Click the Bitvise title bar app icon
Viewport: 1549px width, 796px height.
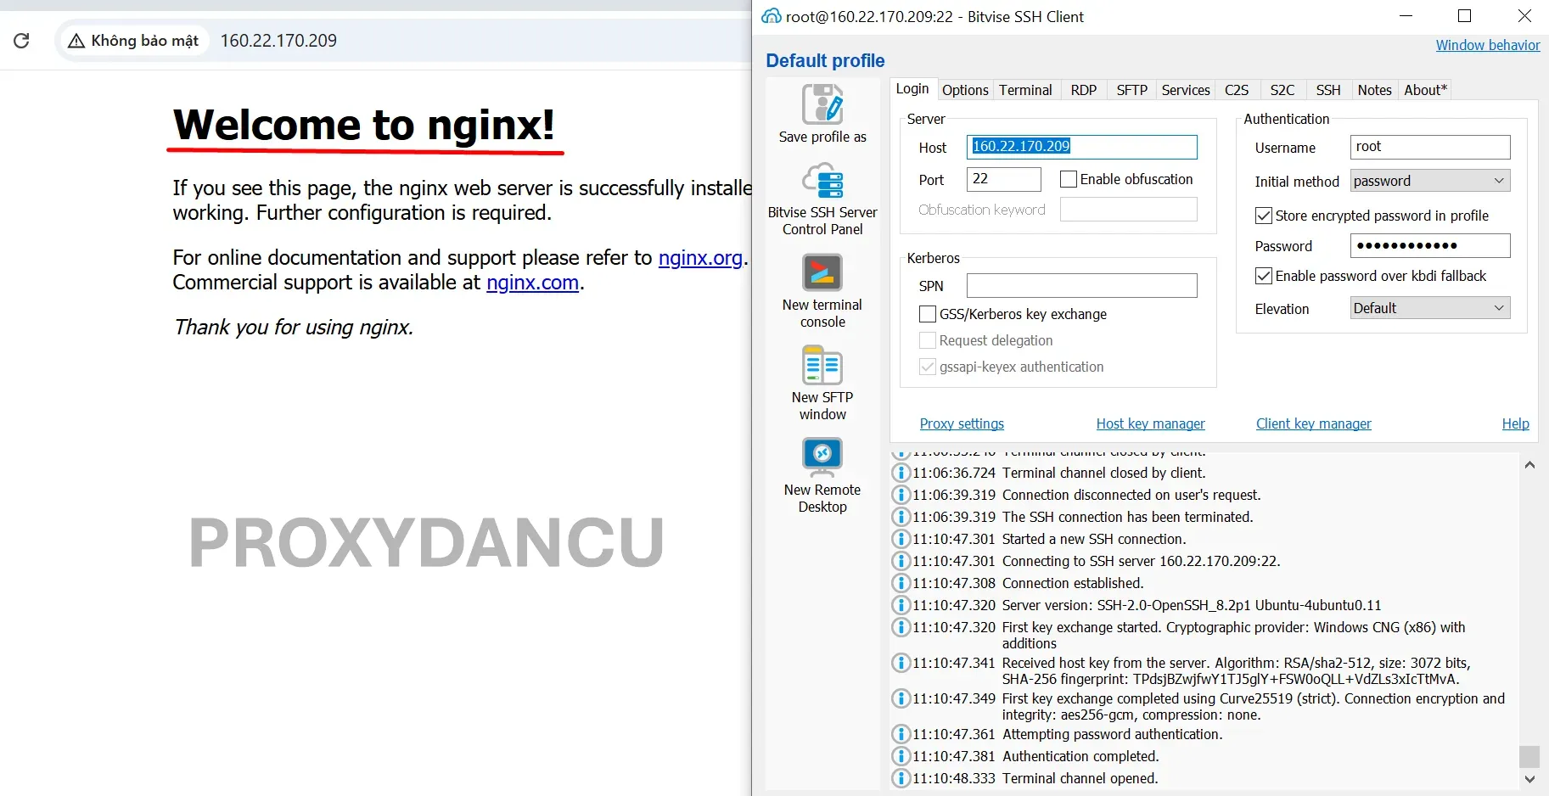772,16
